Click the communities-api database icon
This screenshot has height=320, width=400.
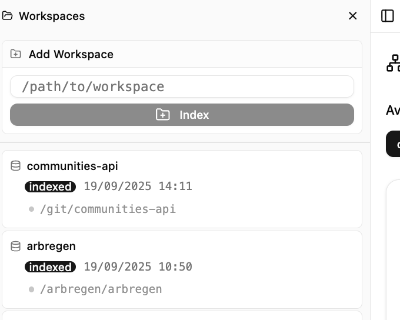[x=16, y=166]
